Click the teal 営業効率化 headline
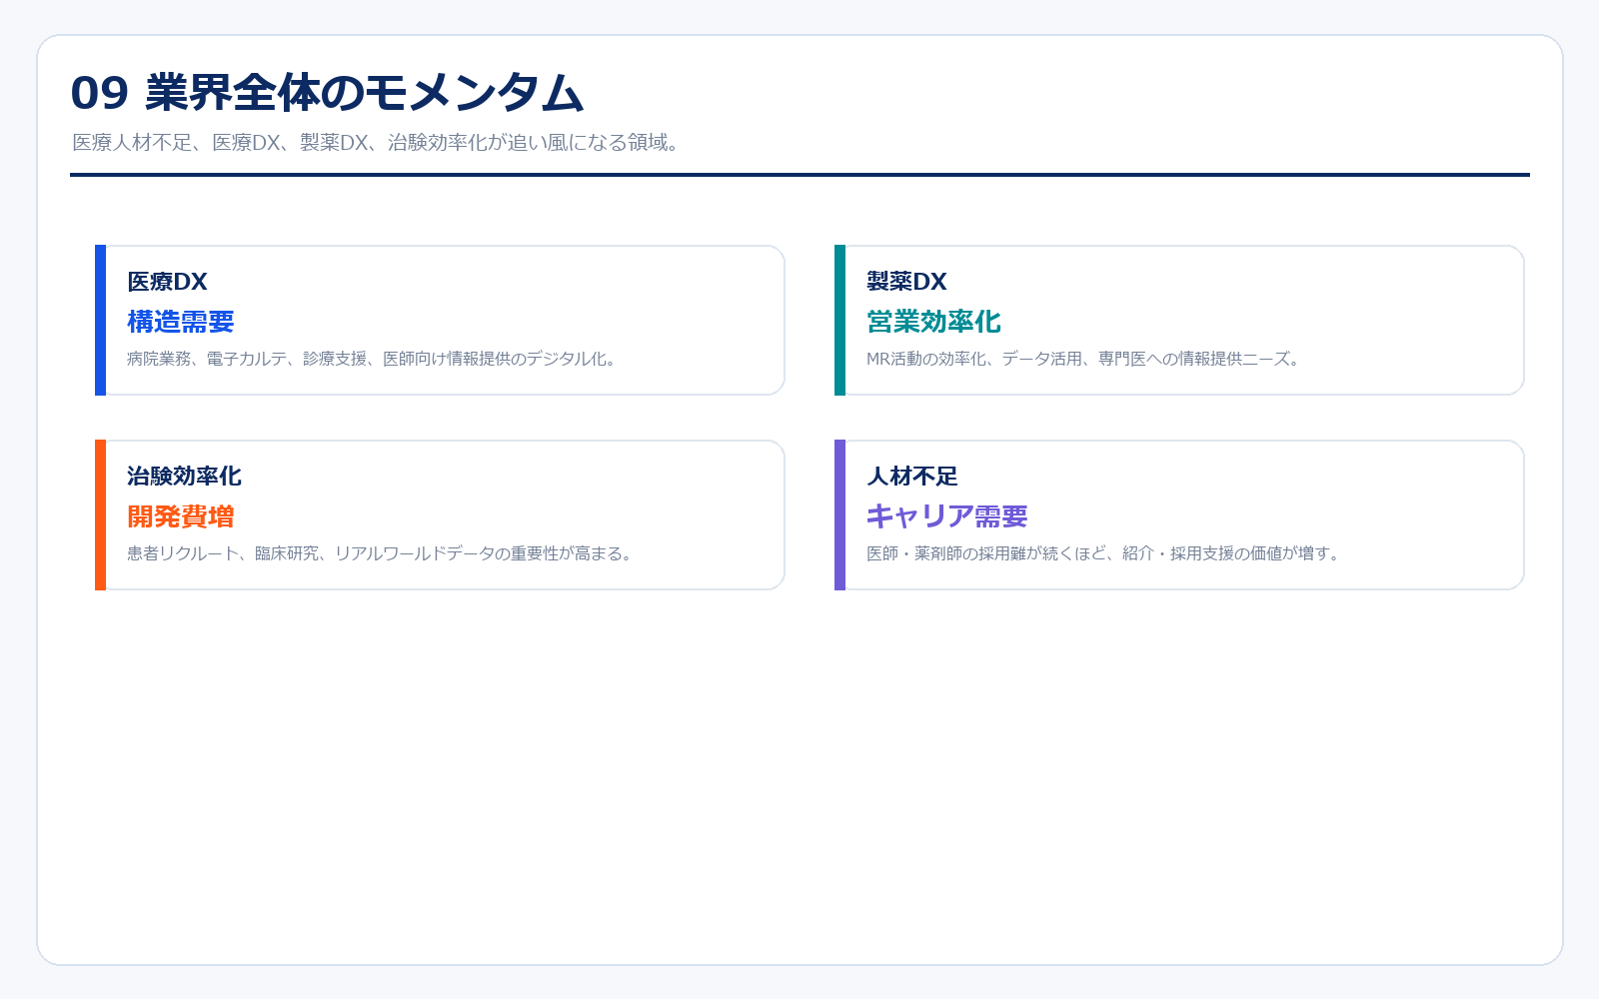Image resolution: width=1599 pixels, height=999 pixels. click(x=933, y=322)
